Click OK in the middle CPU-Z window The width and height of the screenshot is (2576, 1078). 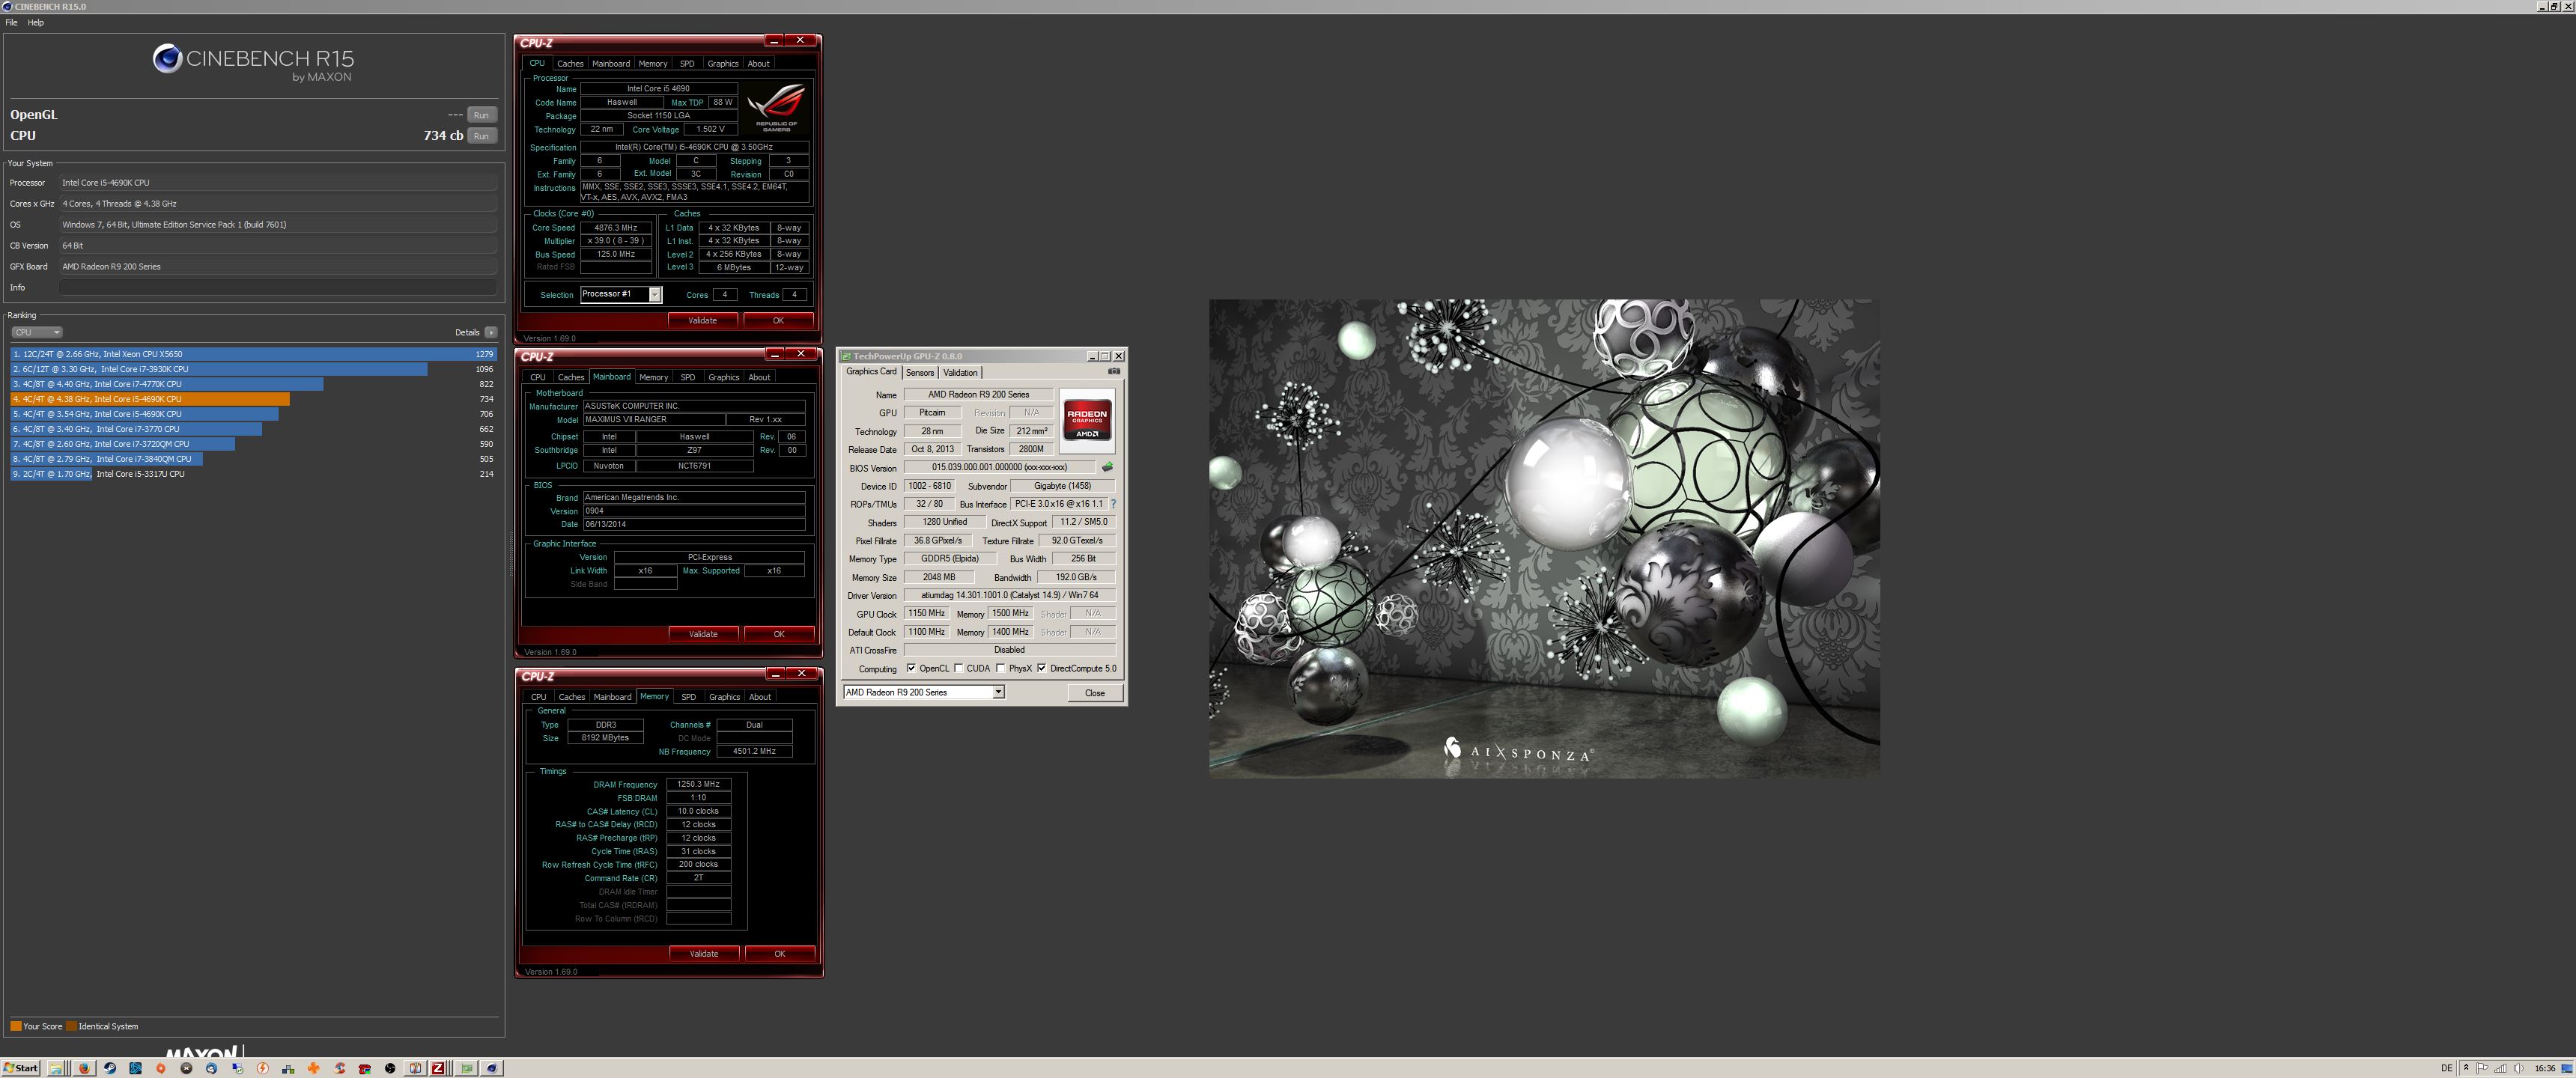click(x=779, y=634)
